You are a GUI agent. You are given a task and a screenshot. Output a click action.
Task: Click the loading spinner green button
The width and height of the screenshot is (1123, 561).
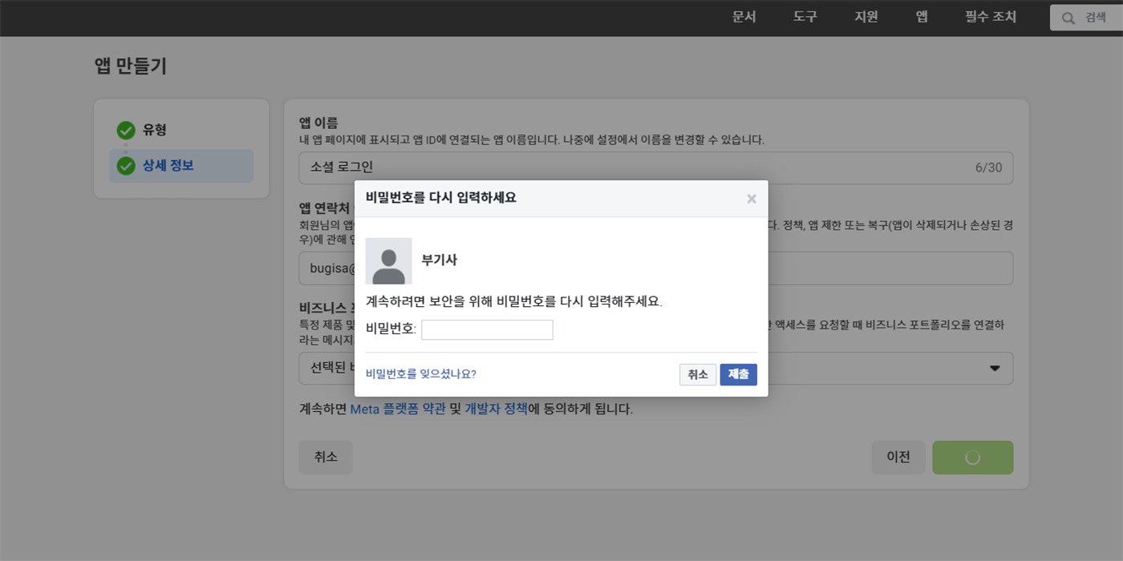pos(972,458)
